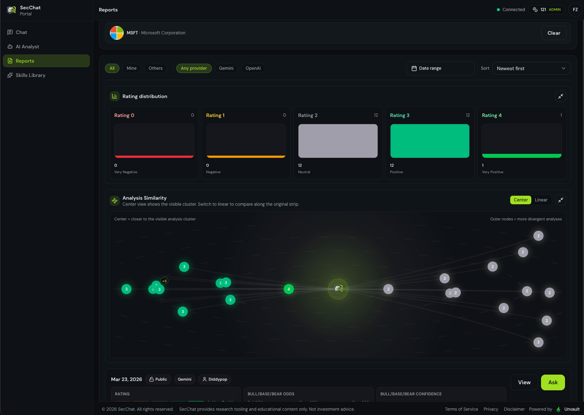
Task: Clear the MSFT ticker selection
Action: pyautogui.click(x=554, y=33)
